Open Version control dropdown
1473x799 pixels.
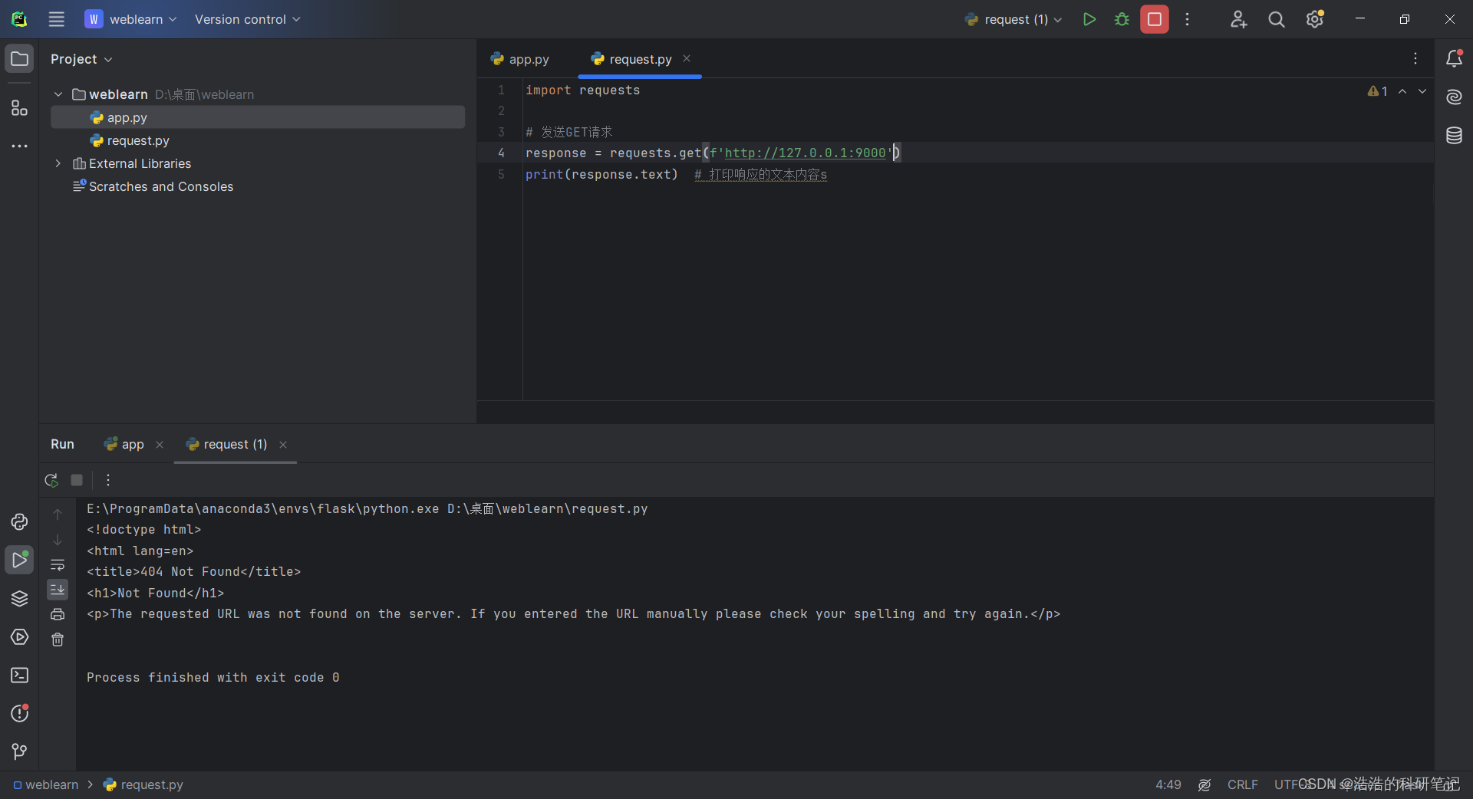[x=248, y=19]
